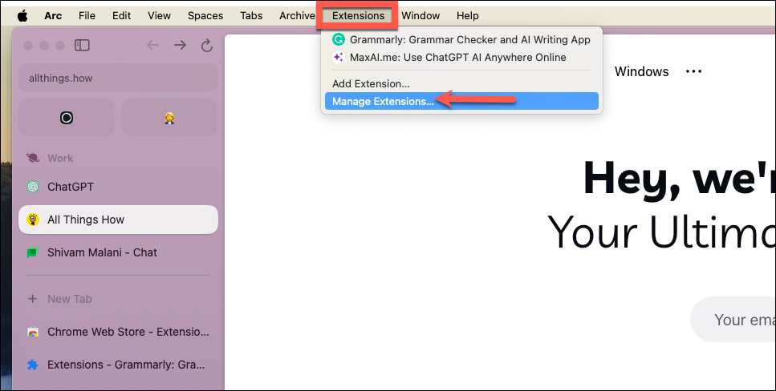Close the Extensions menu in menu bar

358,16
